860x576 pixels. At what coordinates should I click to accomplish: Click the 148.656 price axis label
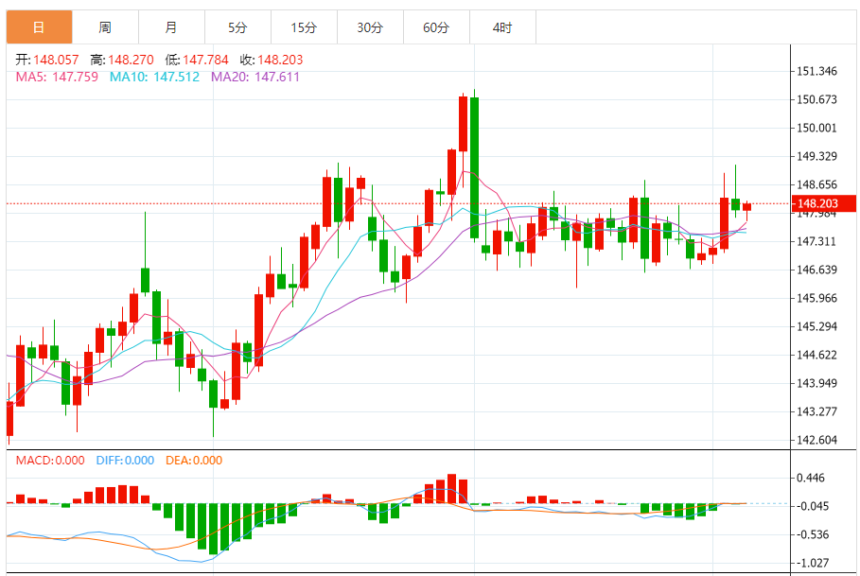(817, 184)
